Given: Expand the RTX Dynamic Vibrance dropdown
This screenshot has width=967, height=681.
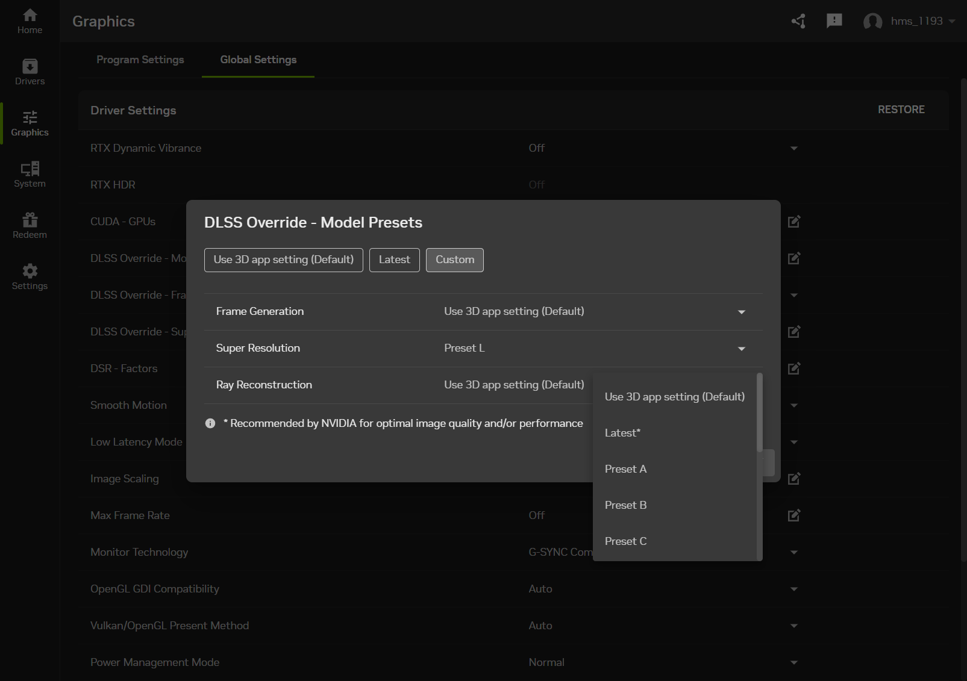Looking at the screenshot, I should coord(793,148).
